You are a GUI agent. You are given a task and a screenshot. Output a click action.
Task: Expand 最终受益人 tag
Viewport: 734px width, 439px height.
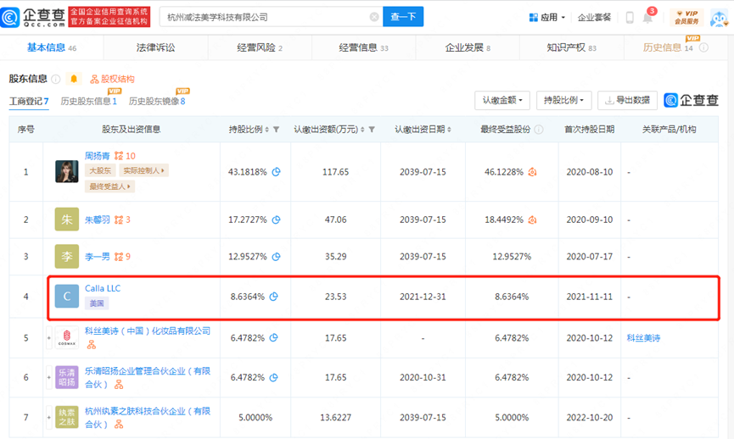tap(109, 186)
